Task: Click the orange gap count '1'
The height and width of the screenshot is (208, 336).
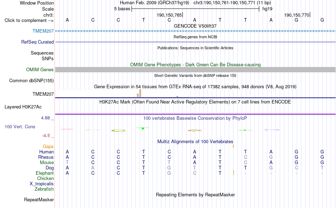Action: point(233,146)
